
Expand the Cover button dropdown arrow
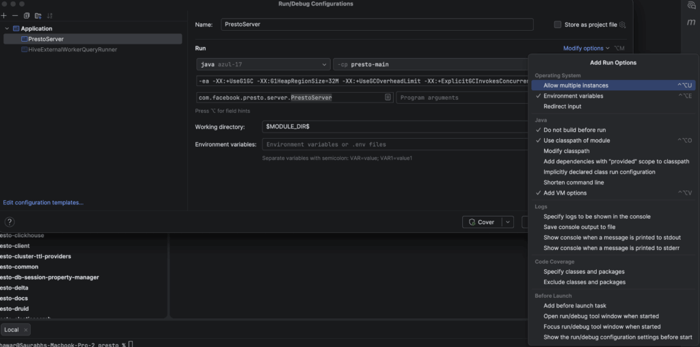tap(507, 222)
